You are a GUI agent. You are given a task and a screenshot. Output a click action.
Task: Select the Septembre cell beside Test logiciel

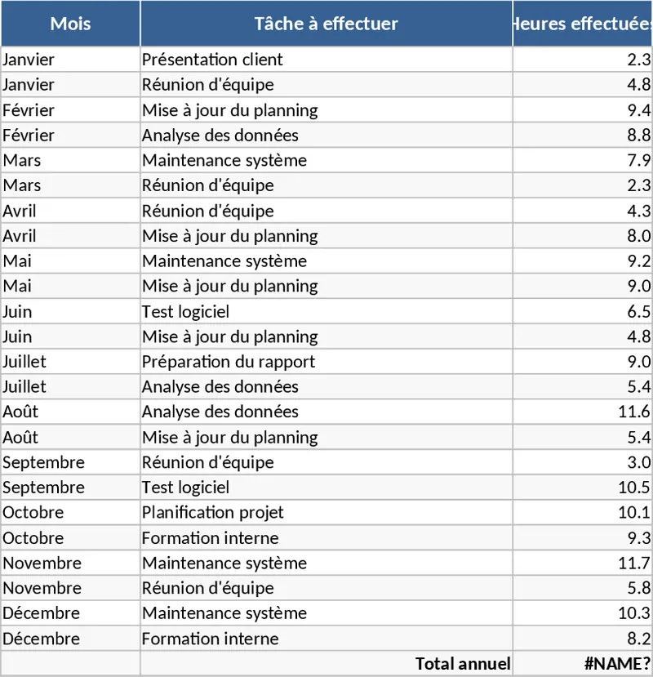tap(70, 488)
